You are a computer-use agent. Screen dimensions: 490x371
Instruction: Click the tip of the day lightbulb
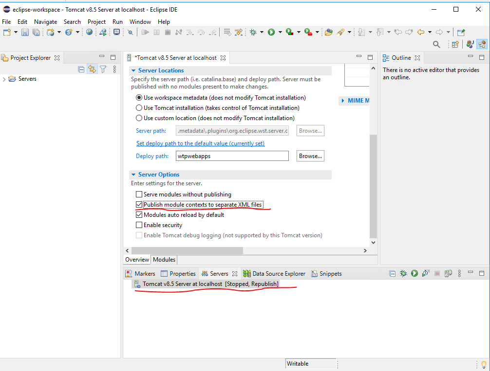[484, 364]
